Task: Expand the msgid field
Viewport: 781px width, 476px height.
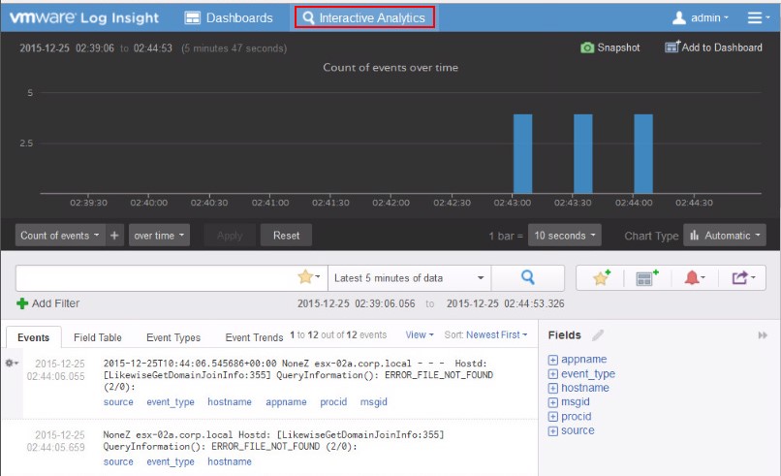Action: coord(553,402)
